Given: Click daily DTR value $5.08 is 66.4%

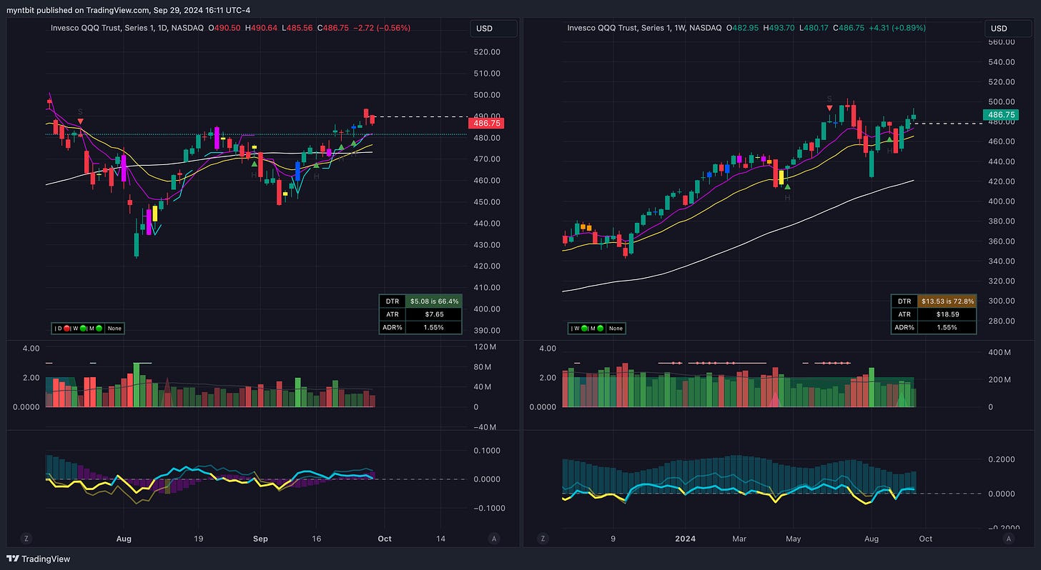Looking at the screenshot, I should click(434, 301).
